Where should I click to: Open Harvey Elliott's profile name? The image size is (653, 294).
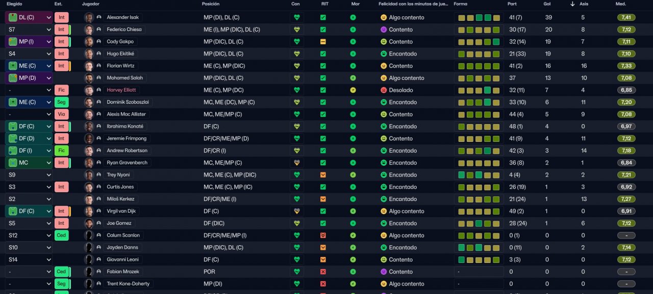click(x=121, y=90)
